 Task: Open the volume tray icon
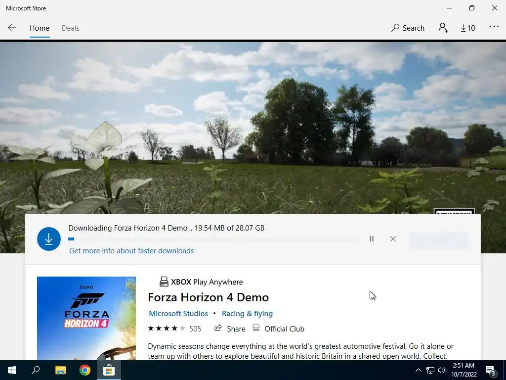[x=442, y=370]
